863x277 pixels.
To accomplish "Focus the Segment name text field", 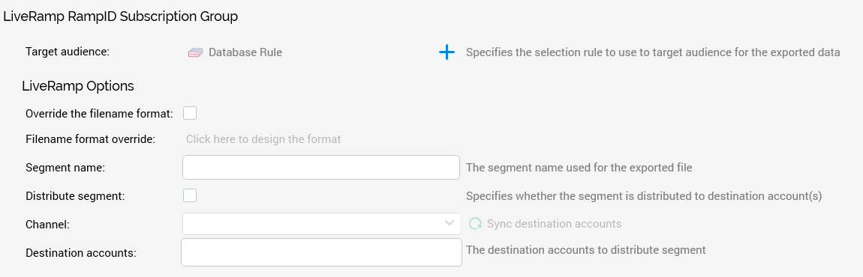I will click(x=321, y=167).
